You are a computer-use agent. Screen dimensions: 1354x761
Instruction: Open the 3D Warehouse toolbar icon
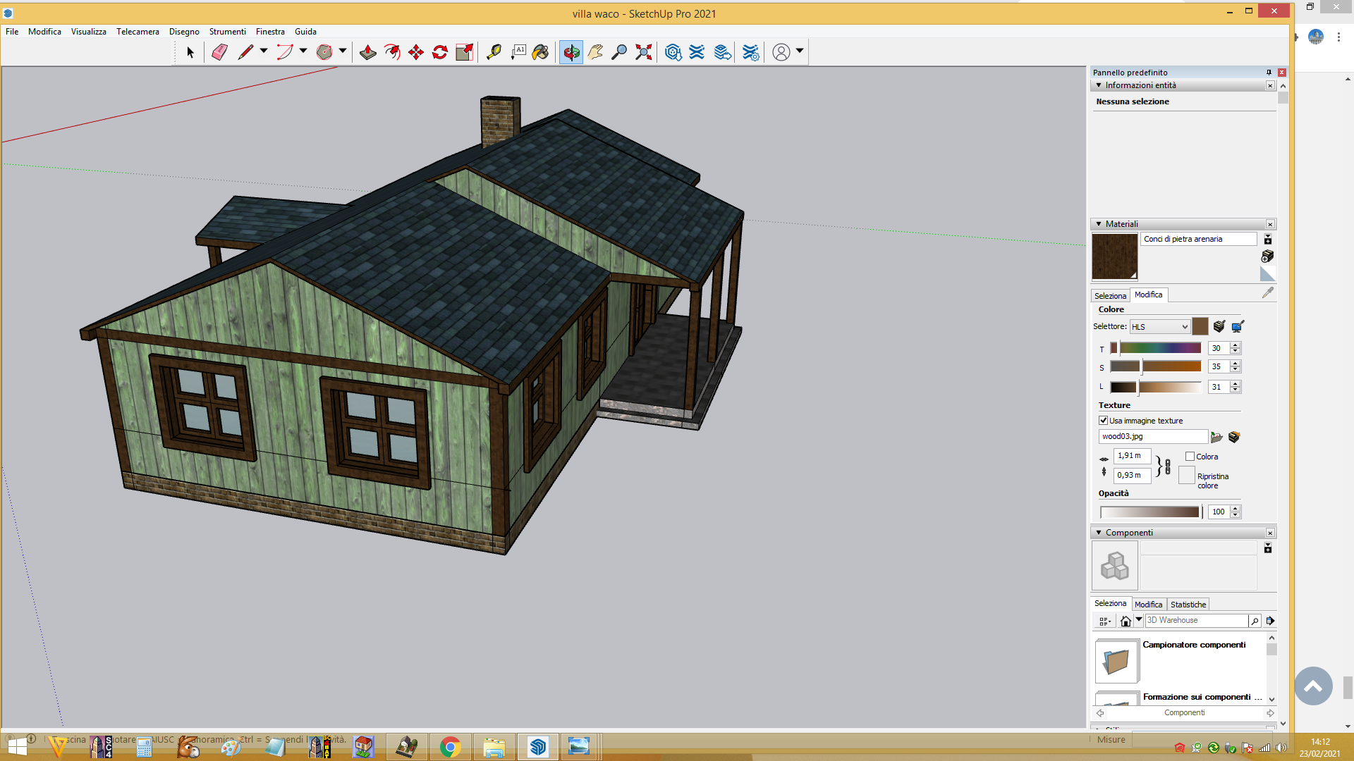(673, 52)
